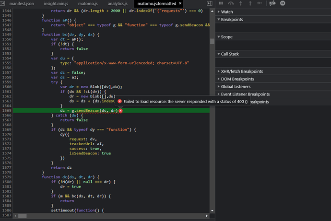Click the 'Failed to load resource' error message

coord(185,102)
